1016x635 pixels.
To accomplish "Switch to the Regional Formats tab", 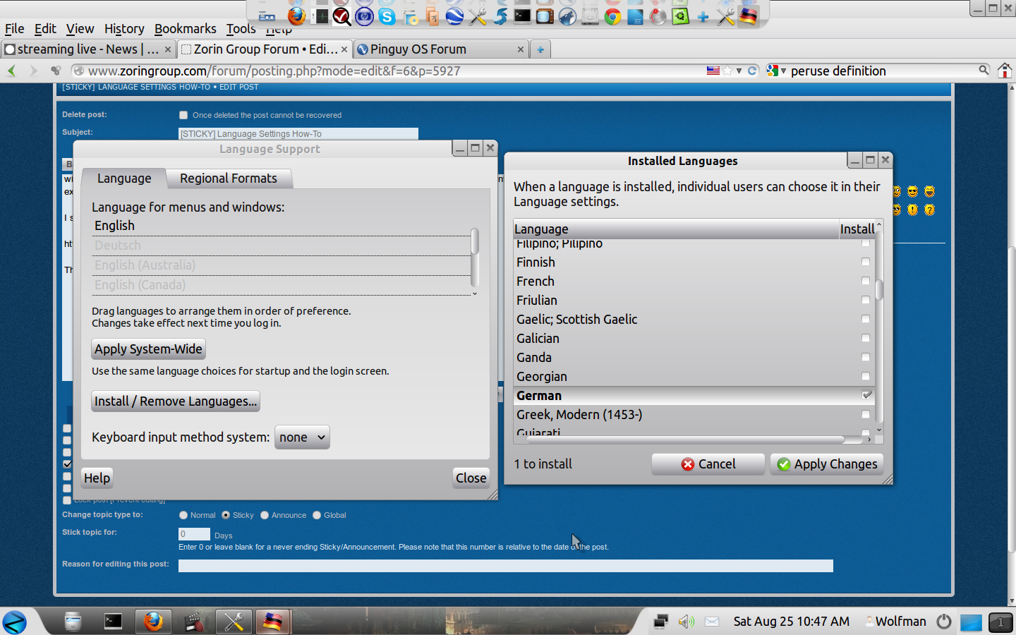I will 229,179.
